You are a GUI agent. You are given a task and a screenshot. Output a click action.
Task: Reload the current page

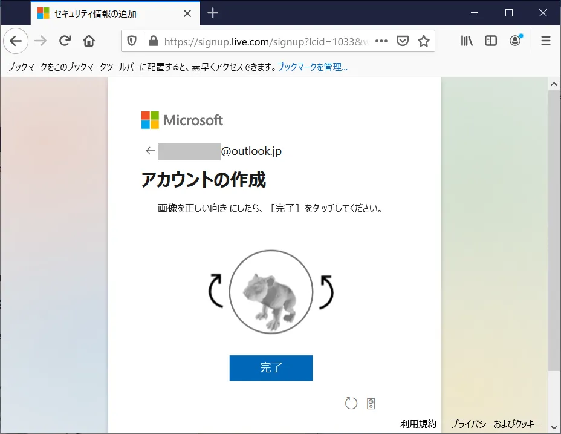tap(65, 41)
